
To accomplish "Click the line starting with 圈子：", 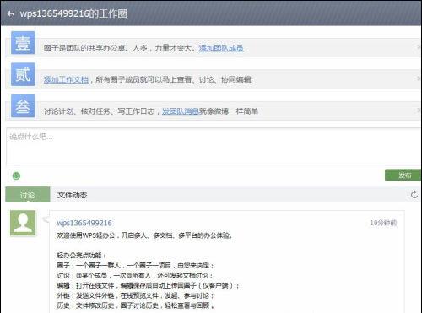I will coord(136,265).
